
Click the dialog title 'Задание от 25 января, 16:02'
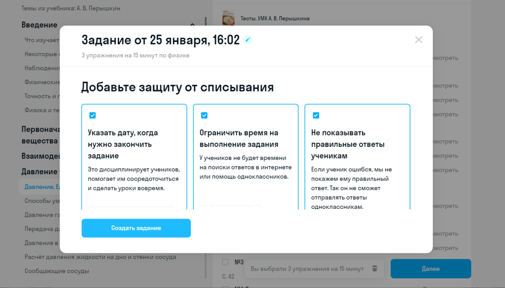(x=160, y=40)
